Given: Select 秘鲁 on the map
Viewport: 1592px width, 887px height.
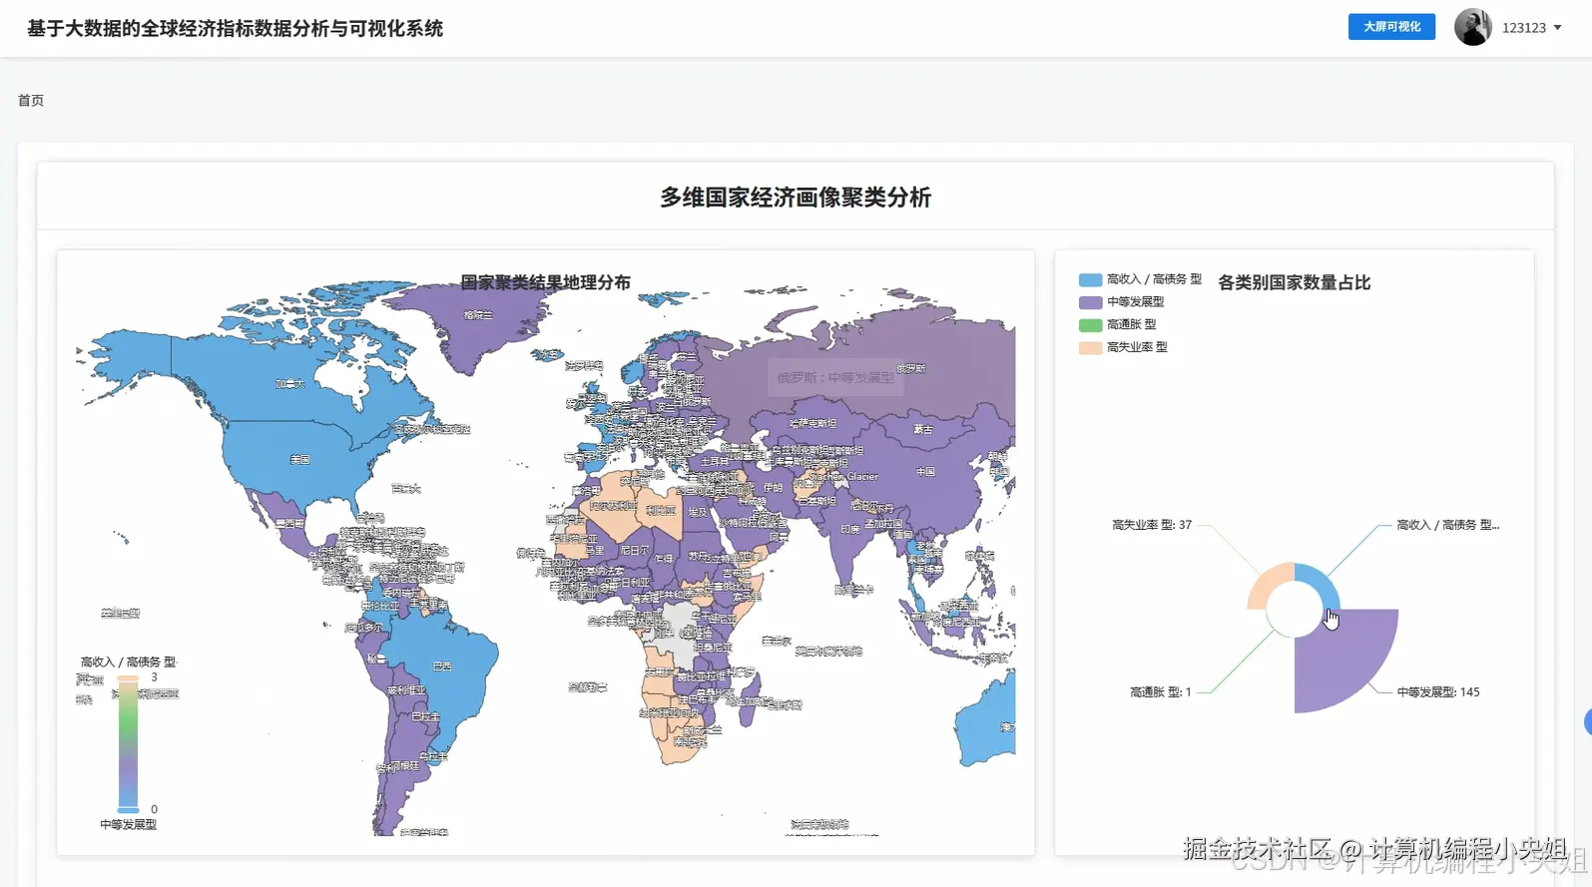Looking at the screenshot, I should (x=374, y=659).
